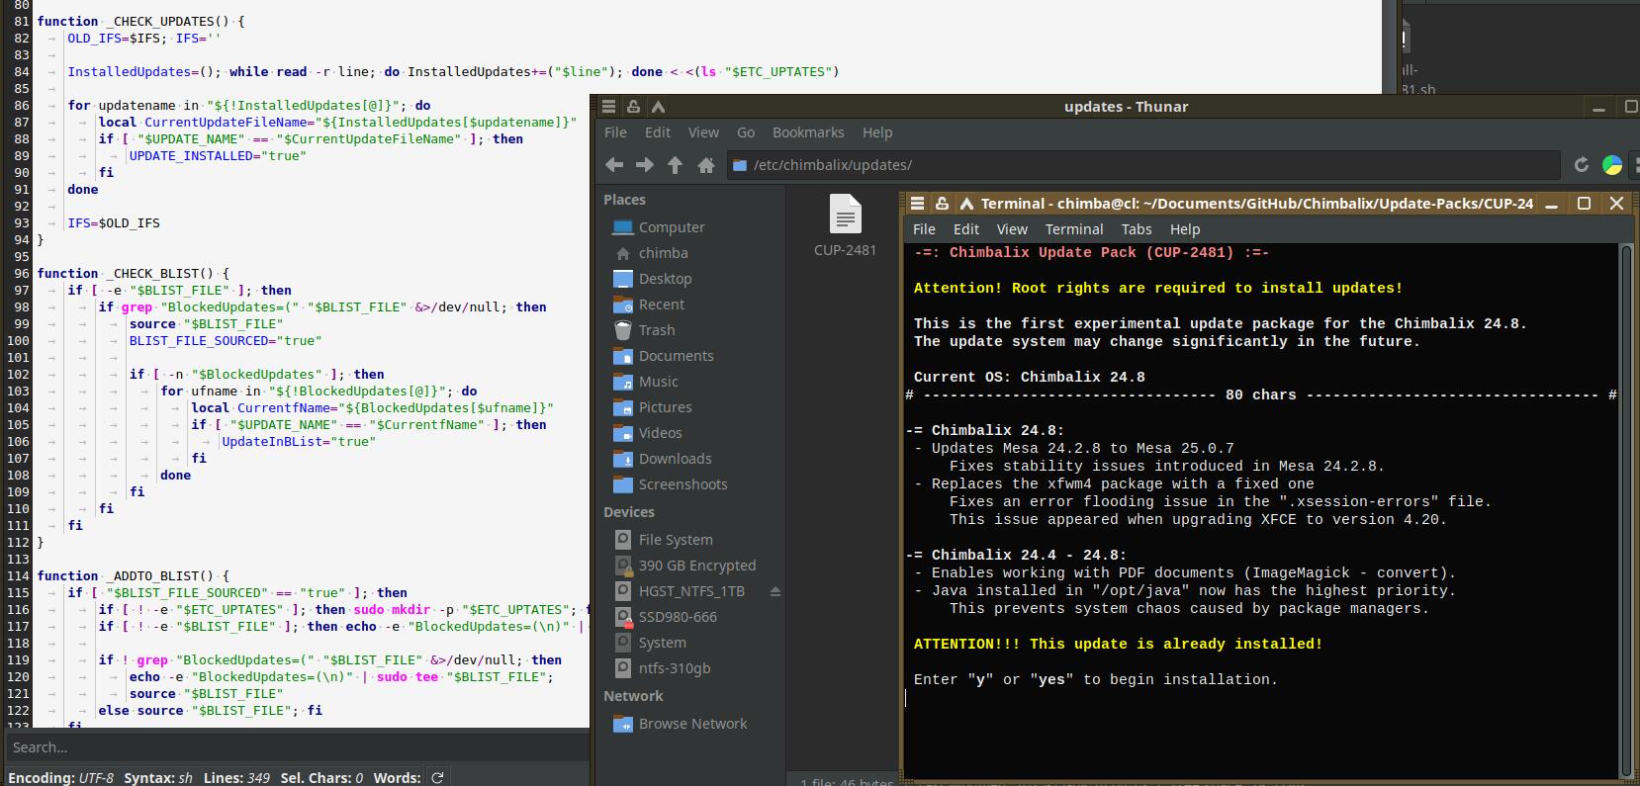The image size is (1640, 786).
Task: Click Thunar's forward arrow button
Action: click(645, 165)
